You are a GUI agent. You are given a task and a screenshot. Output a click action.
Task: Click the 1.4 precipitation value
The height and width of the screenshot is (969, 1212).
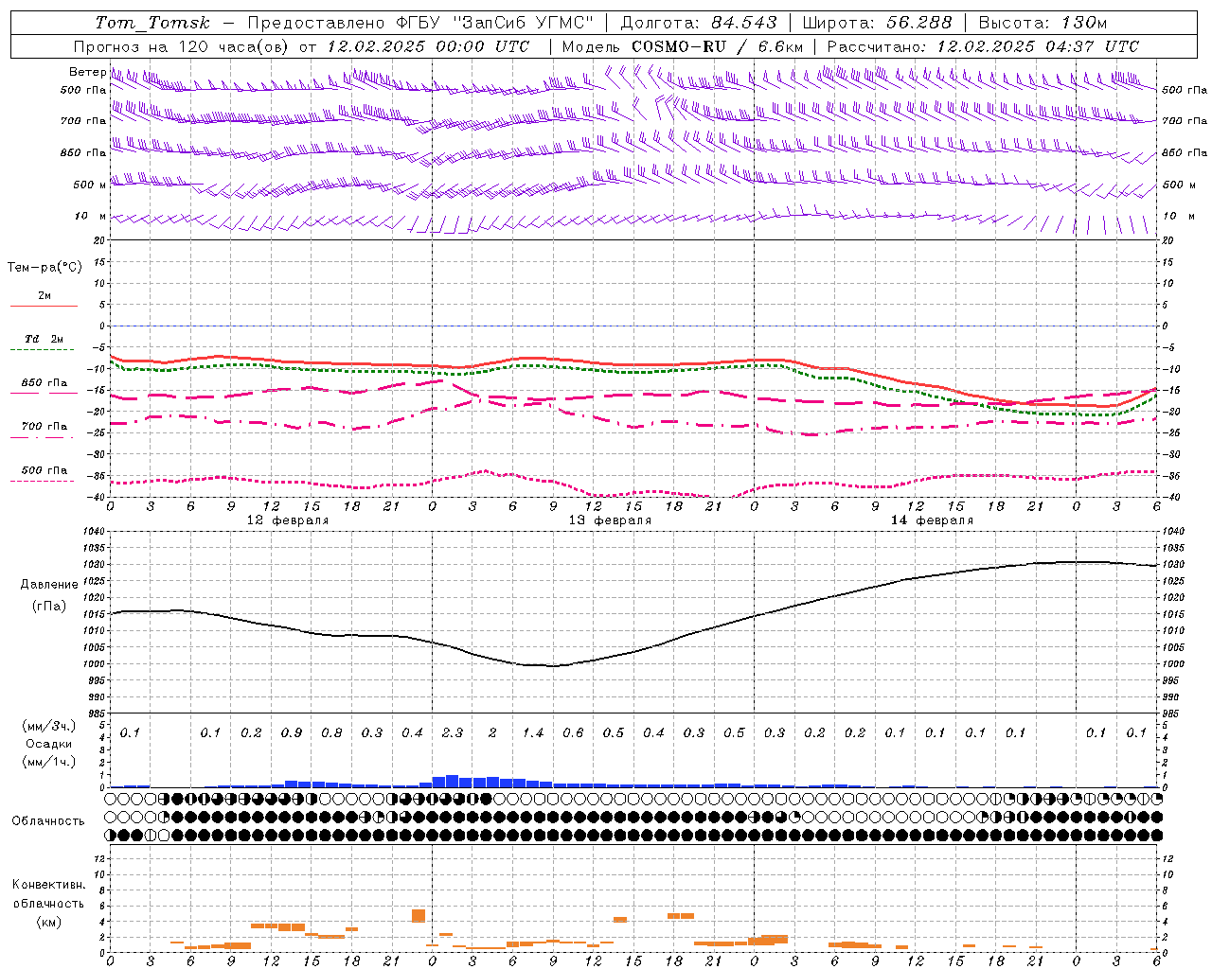[x=533, y=732]
